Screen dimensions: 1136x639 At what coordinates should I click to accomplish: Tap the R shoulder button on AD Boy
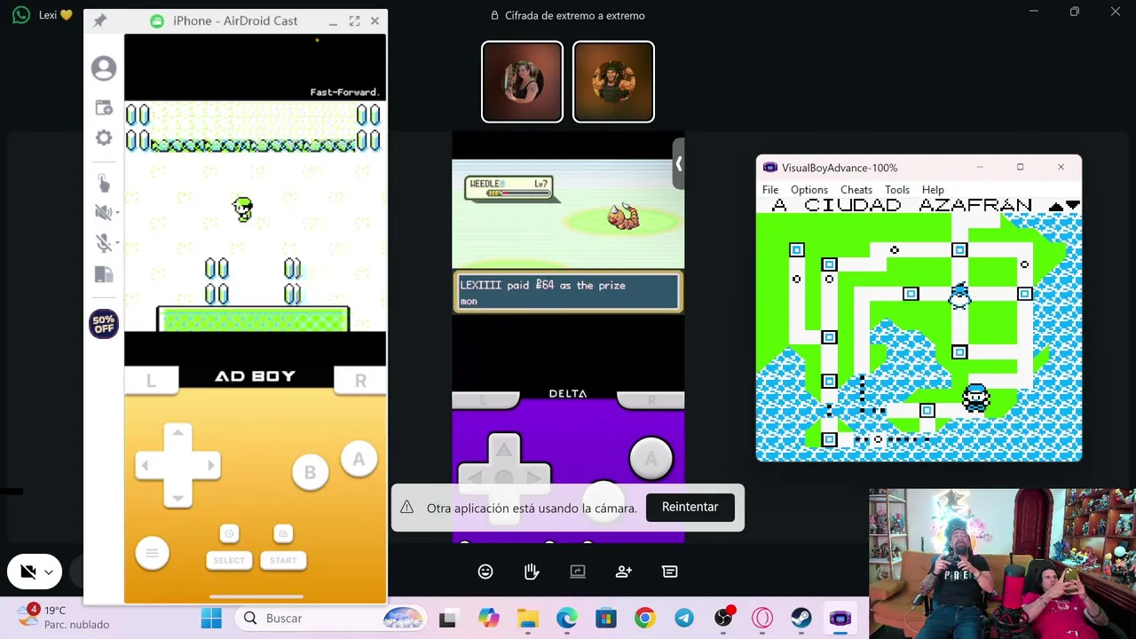[x=360, y=381]
